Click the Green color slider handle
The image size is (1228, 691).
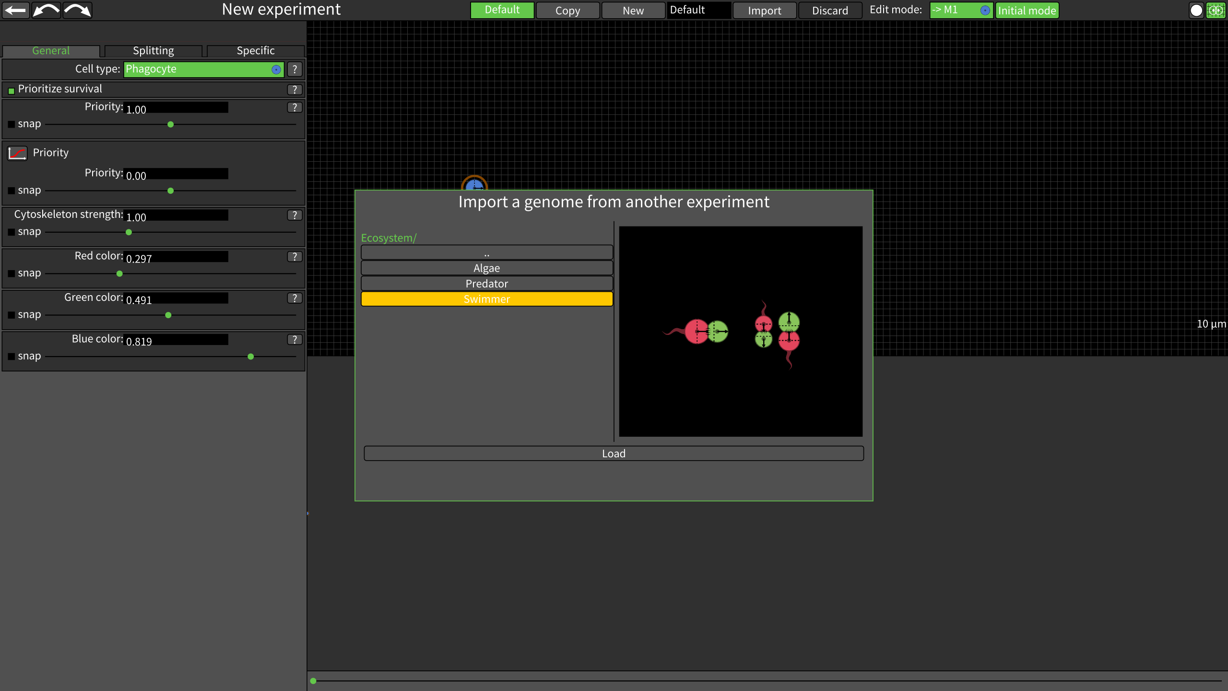point(168,315)
